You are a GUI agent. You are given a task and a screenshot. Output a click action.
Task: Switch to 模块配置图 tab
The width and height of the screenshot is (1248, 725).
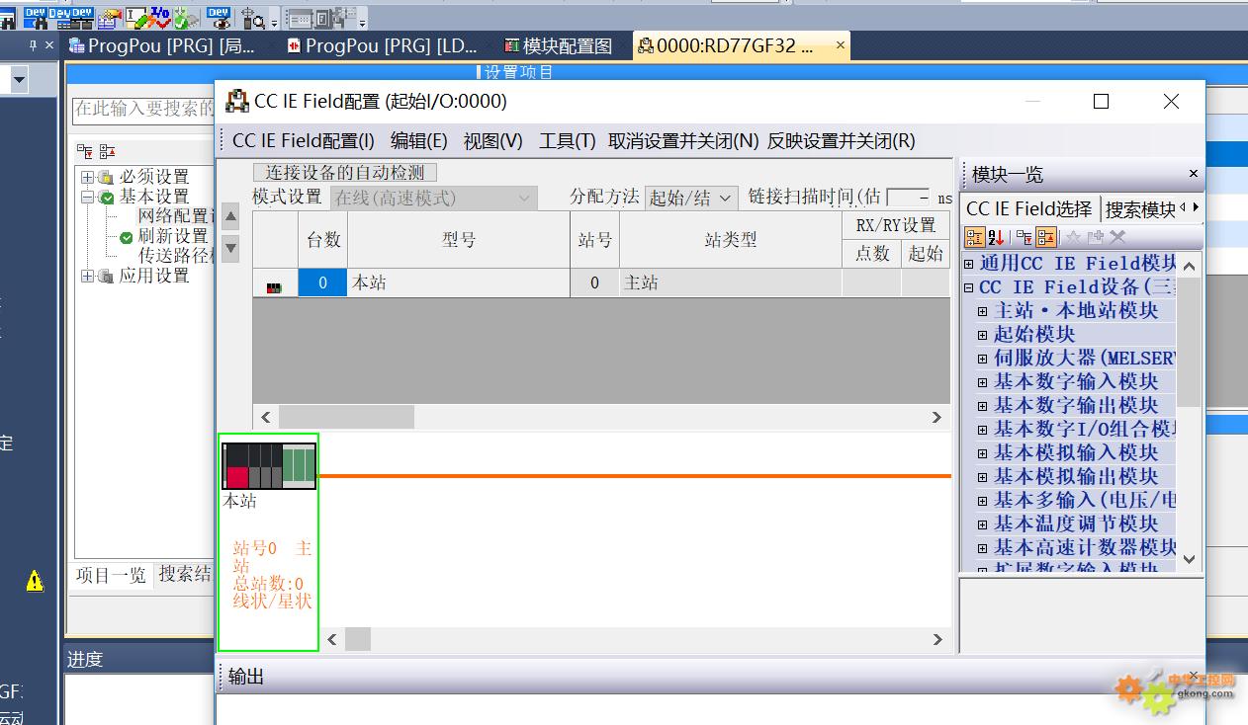coord(559,45)
